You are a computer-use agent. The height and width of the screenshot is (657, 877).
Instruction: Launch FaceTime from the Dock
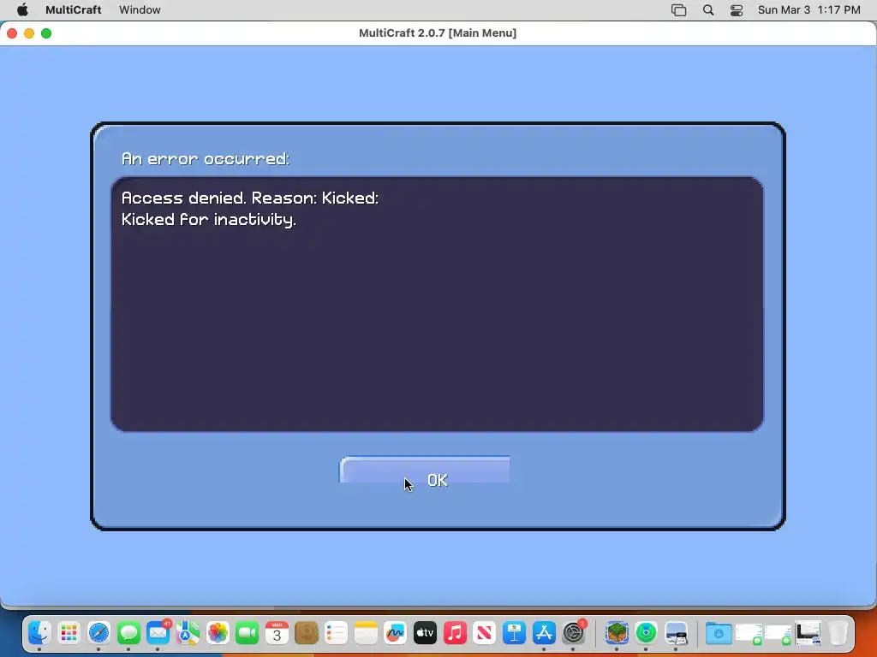[x=248, y=633]
